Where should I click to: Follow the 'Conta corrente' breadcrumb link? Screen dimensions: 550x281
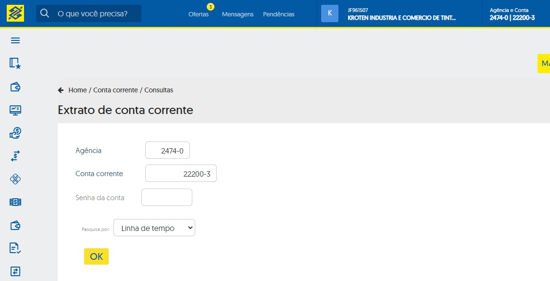(115, 90)
